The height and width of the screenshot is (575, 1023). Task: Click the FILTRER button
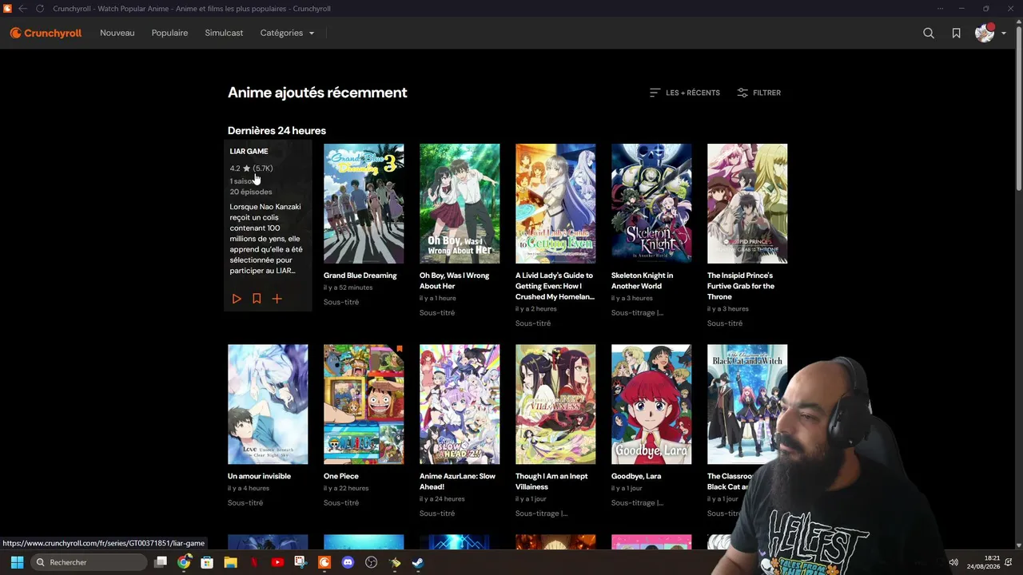pos(759,93)
